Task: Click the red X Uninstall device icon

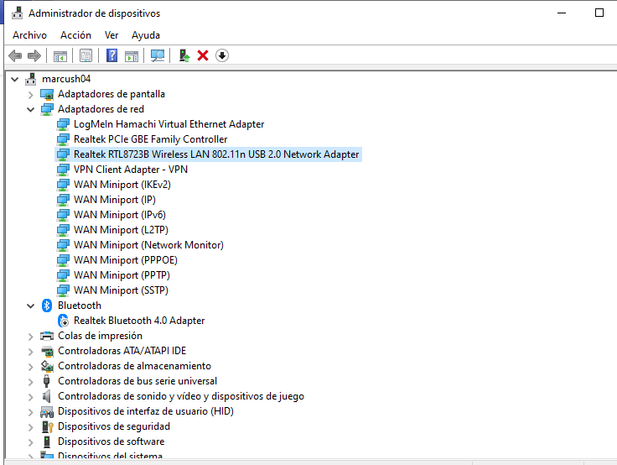Action: pyautogui.click(x=203, y=55)
